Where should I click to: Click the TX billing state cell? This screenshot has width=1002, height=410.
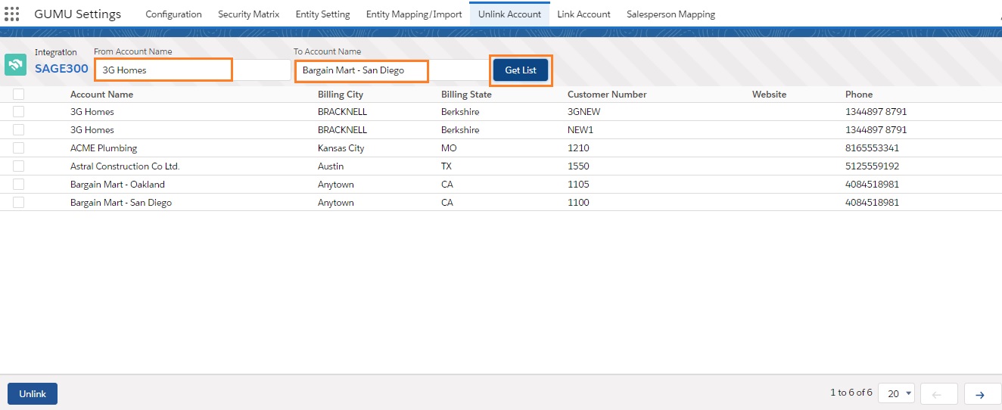[x=447, y=166]
